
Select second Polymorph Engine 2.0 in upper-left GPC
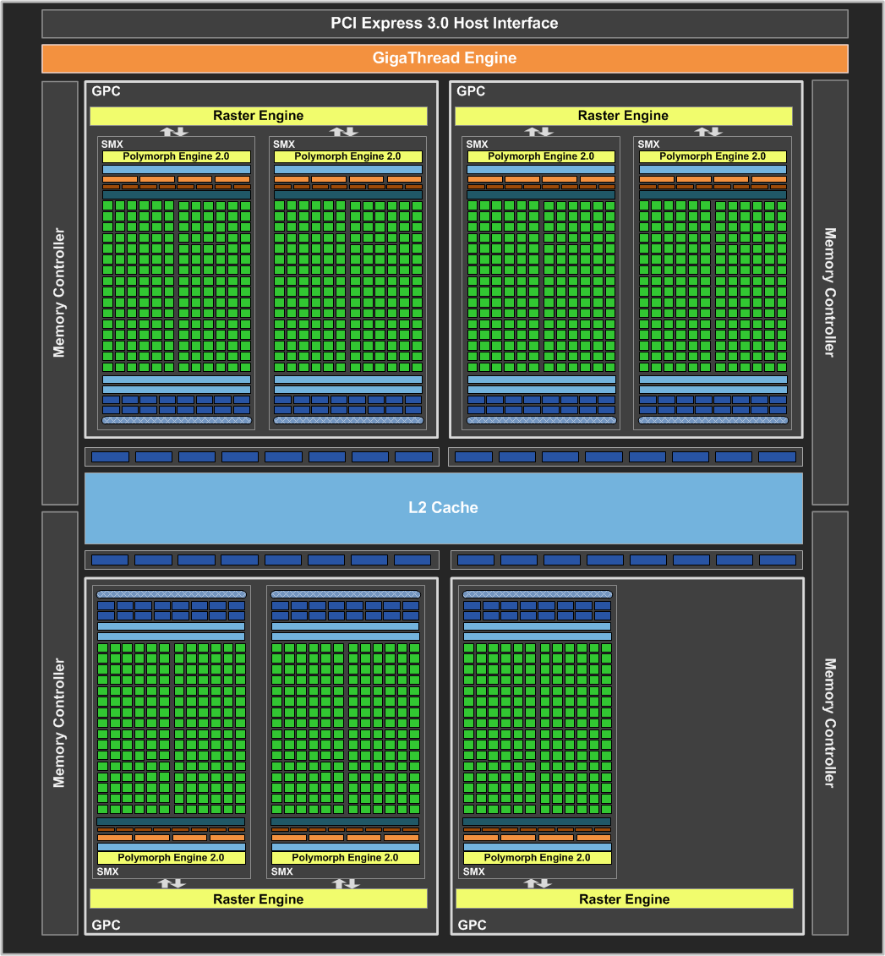[x=348, y=156]
